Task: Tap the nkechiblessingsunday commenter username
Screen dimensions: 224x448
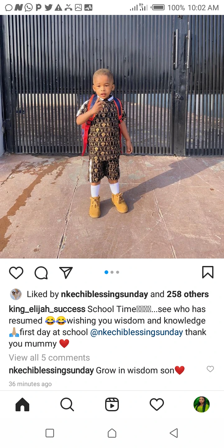Action: point(51,371)
